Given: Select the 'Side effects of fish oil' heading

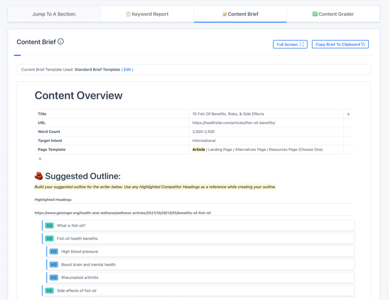Looking at the screenshot, I should tap(198, 290).
